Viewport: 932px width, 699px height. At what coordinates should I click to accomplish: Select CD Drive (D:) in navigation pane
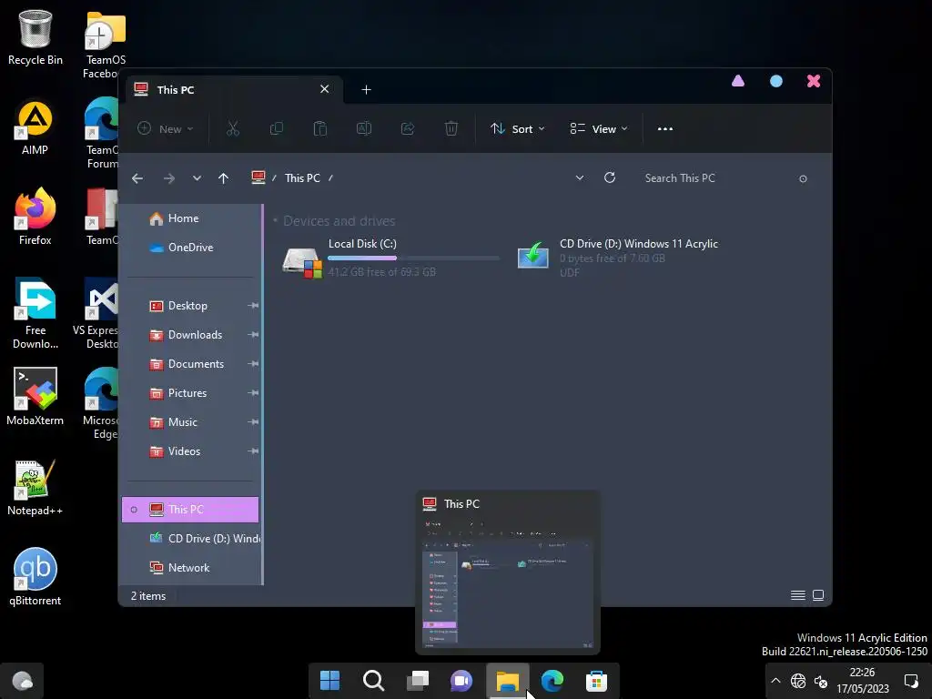click(205, 539)
